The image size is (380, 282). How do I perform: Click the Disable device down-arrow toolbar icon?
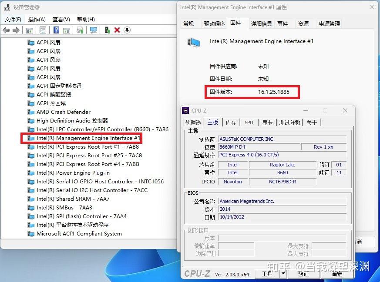tap(126, 30)
